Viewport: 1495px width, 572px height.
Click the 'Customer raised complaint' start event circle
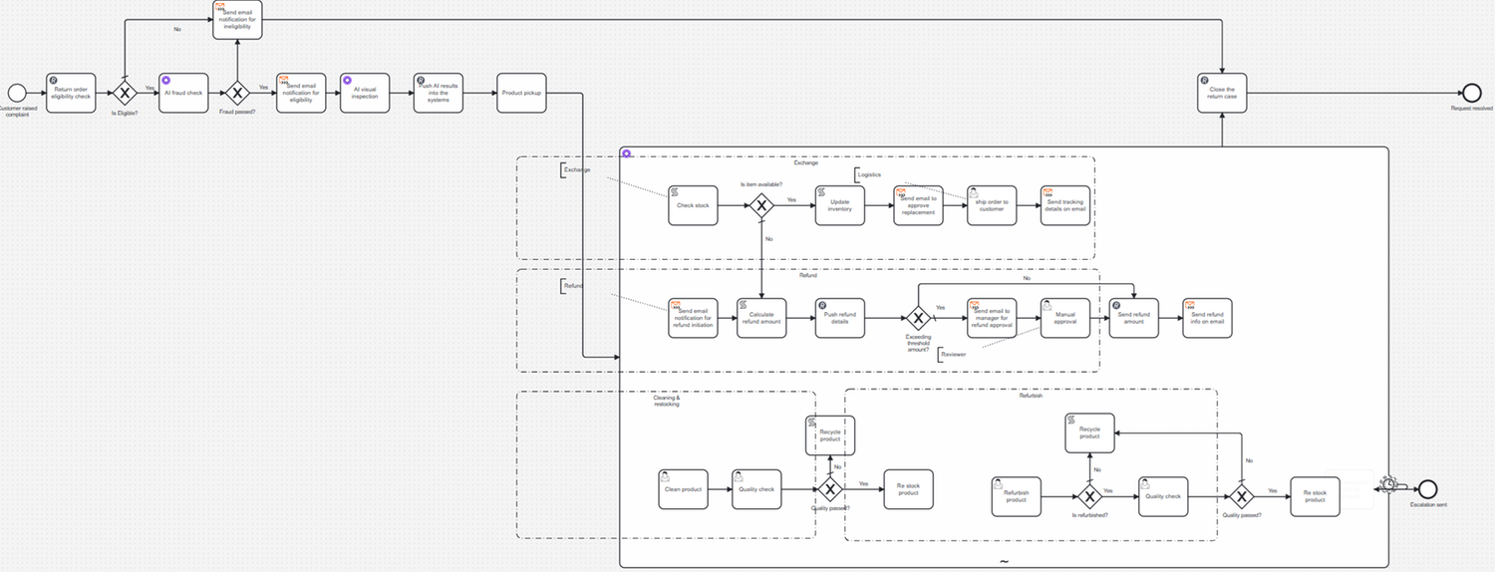tap(17, 94)
